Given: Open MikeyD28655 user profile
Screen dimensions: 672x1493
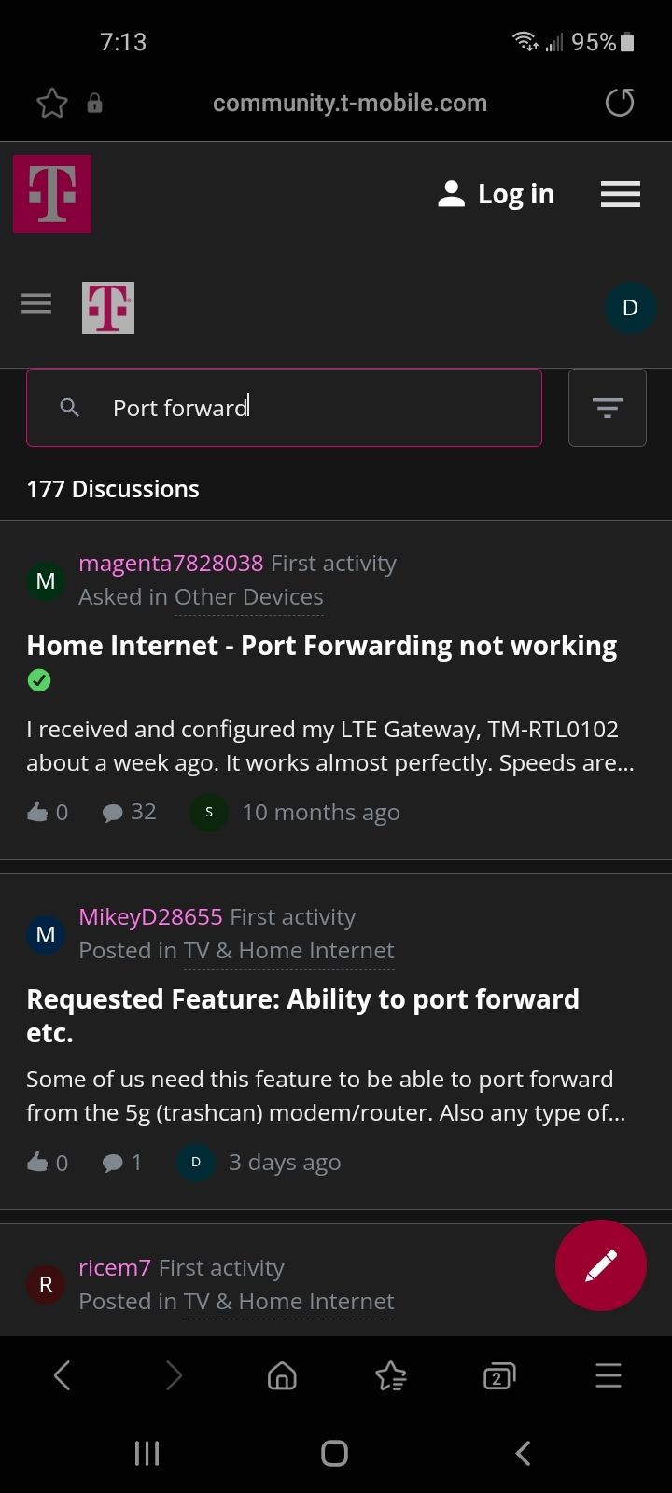Looking at the screenshot, I should click(x=150, y=917).
